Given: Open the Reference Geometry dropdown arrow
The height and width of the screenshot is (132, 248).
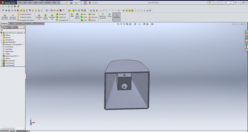Looking at the screenshot, I should point(103,21).
